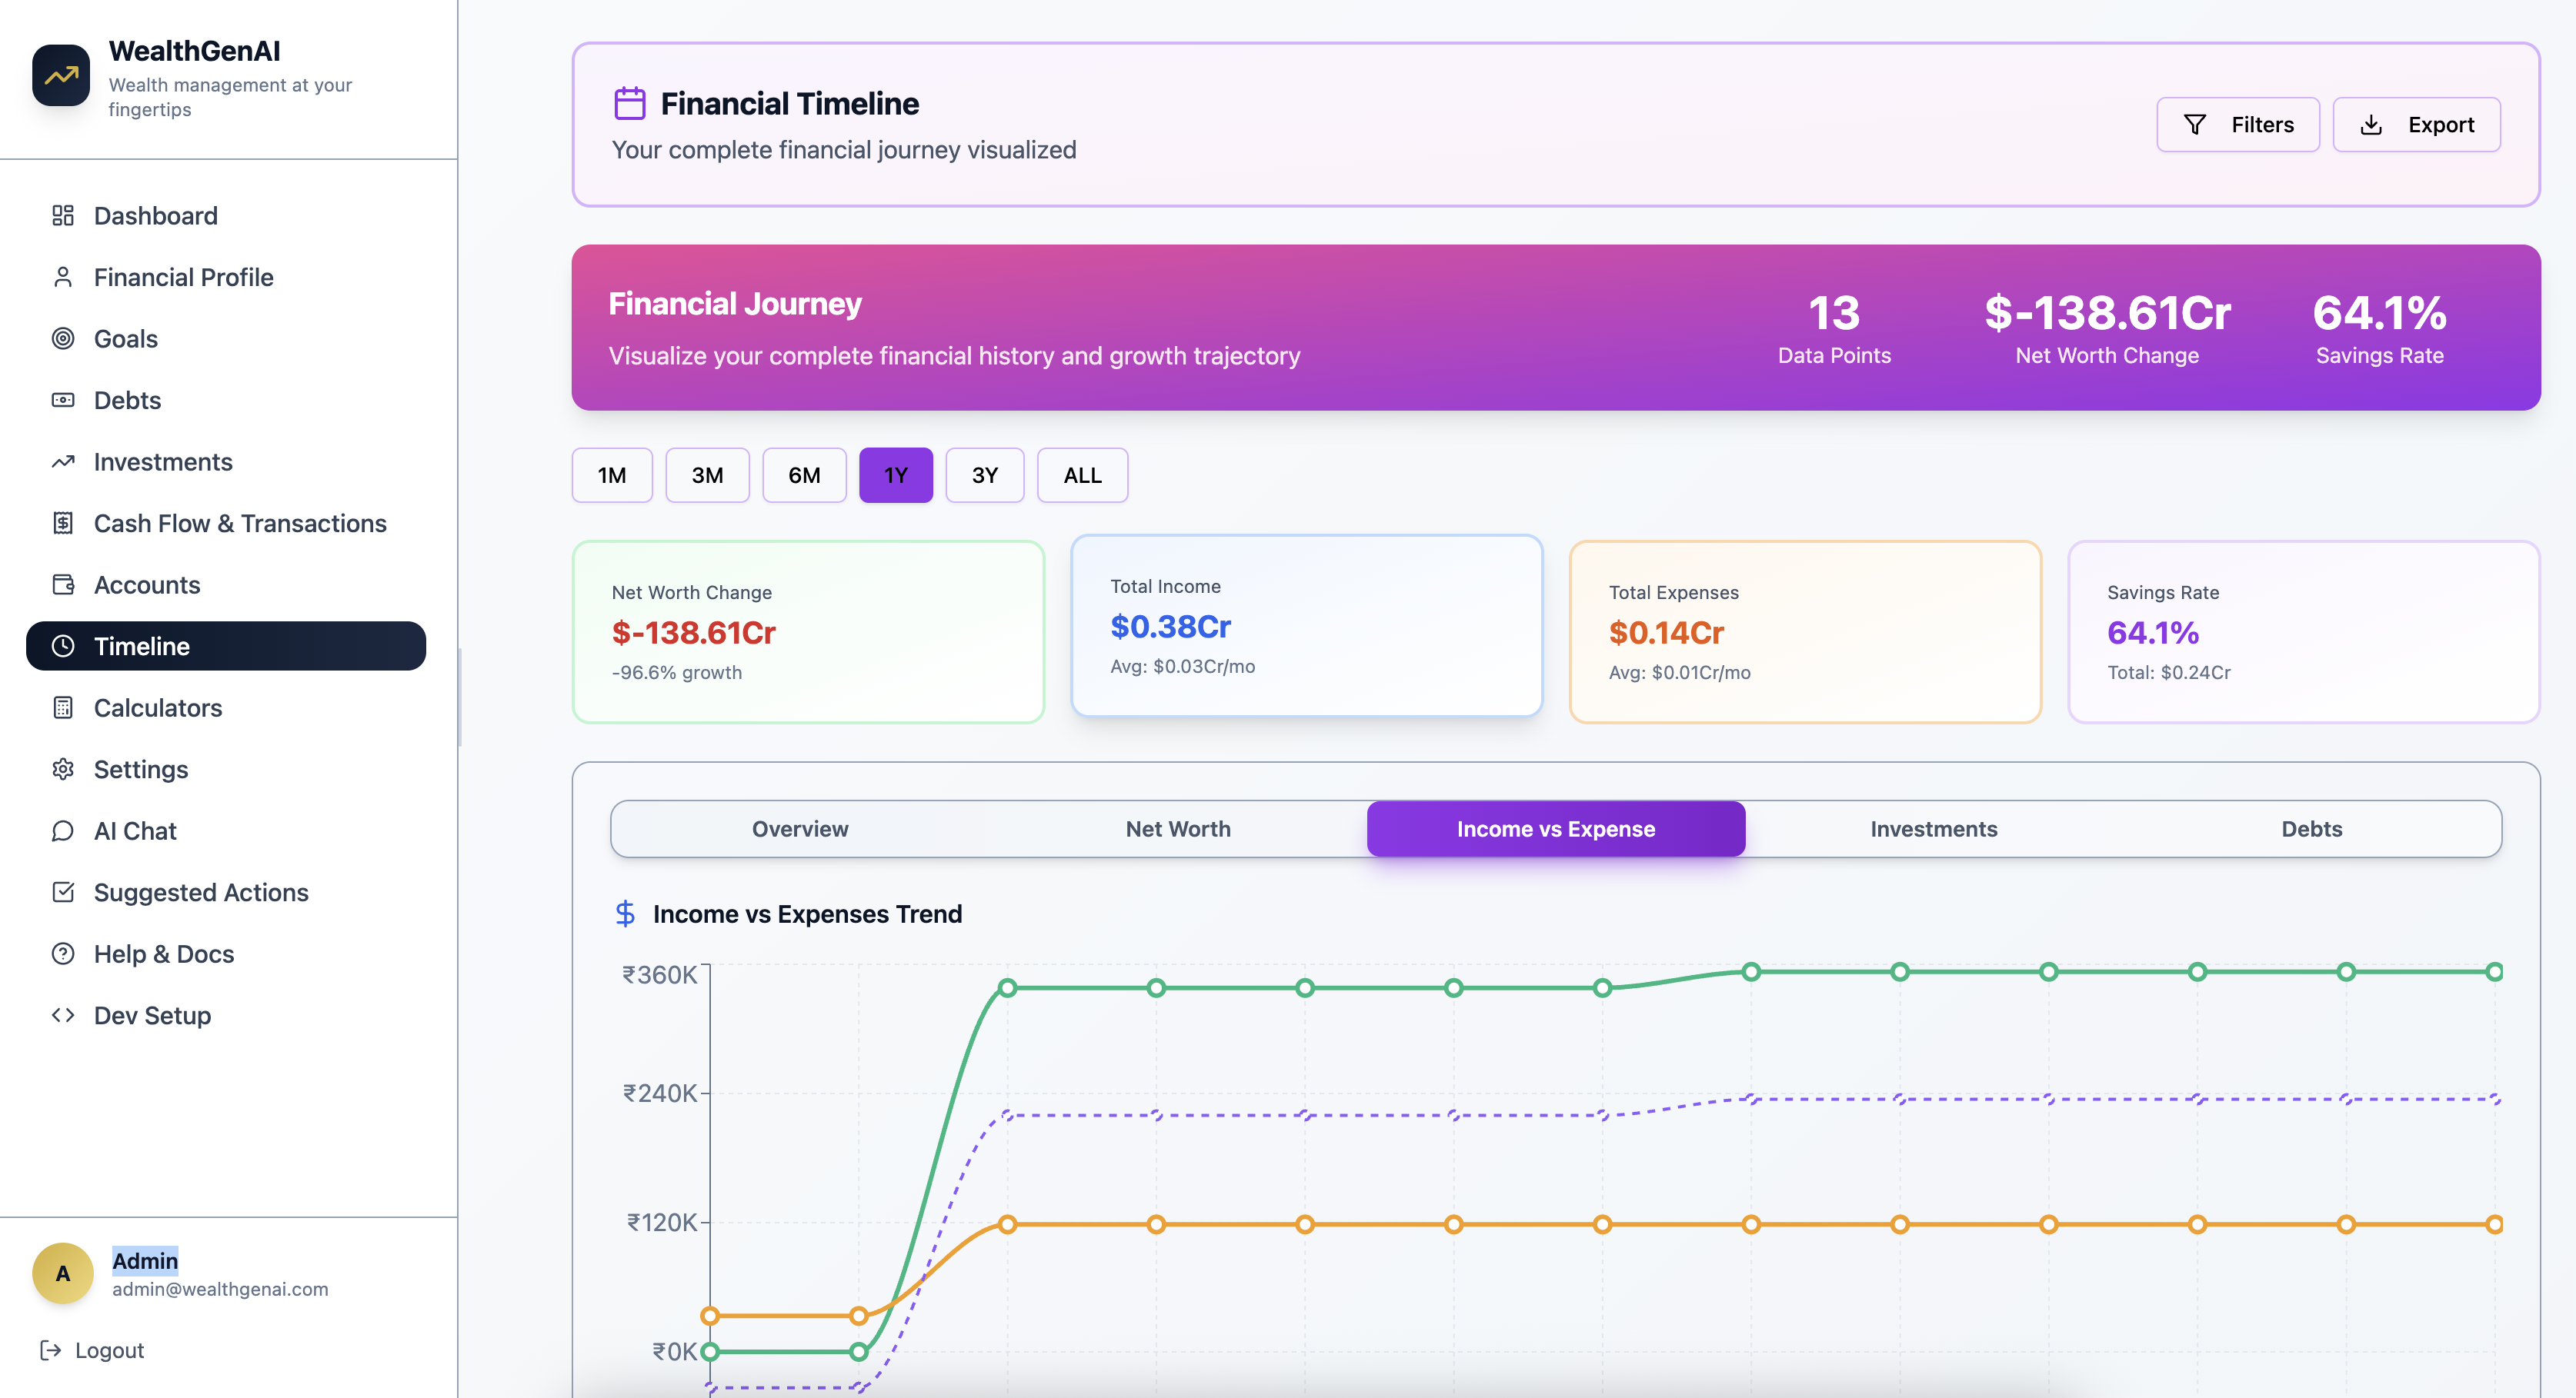The height and width of the screenshot is (1398, 2576).
Task: Enable the ALL time range view
Action: (1082, 474)
